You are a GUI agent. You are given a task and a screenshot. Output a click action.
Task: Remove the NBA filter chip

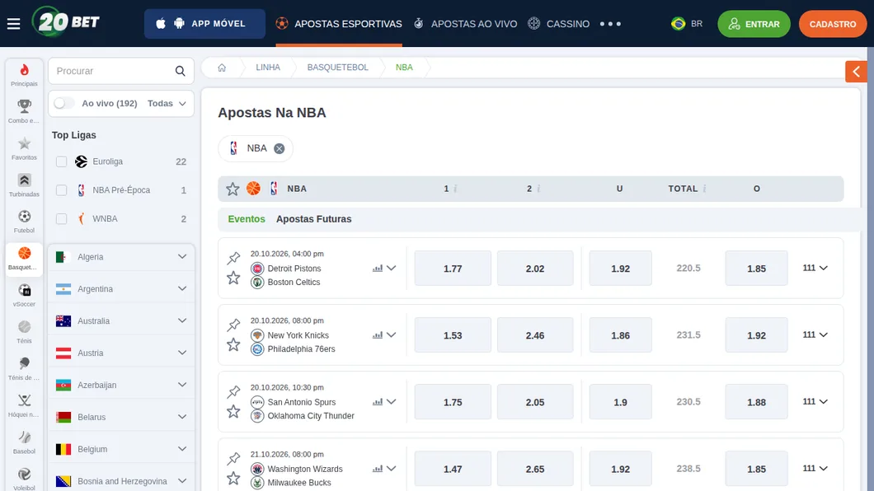[x=280, y=148]
